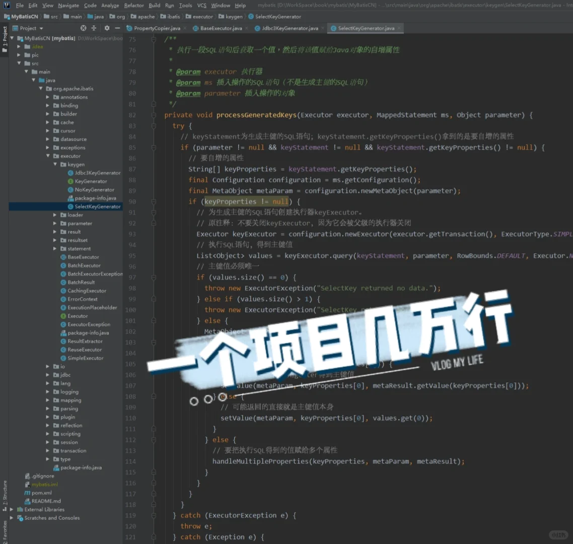This screenshot has width=573, height=544.
Task: Open the BatchExecutor class in tree
Action: pos(80,265)
